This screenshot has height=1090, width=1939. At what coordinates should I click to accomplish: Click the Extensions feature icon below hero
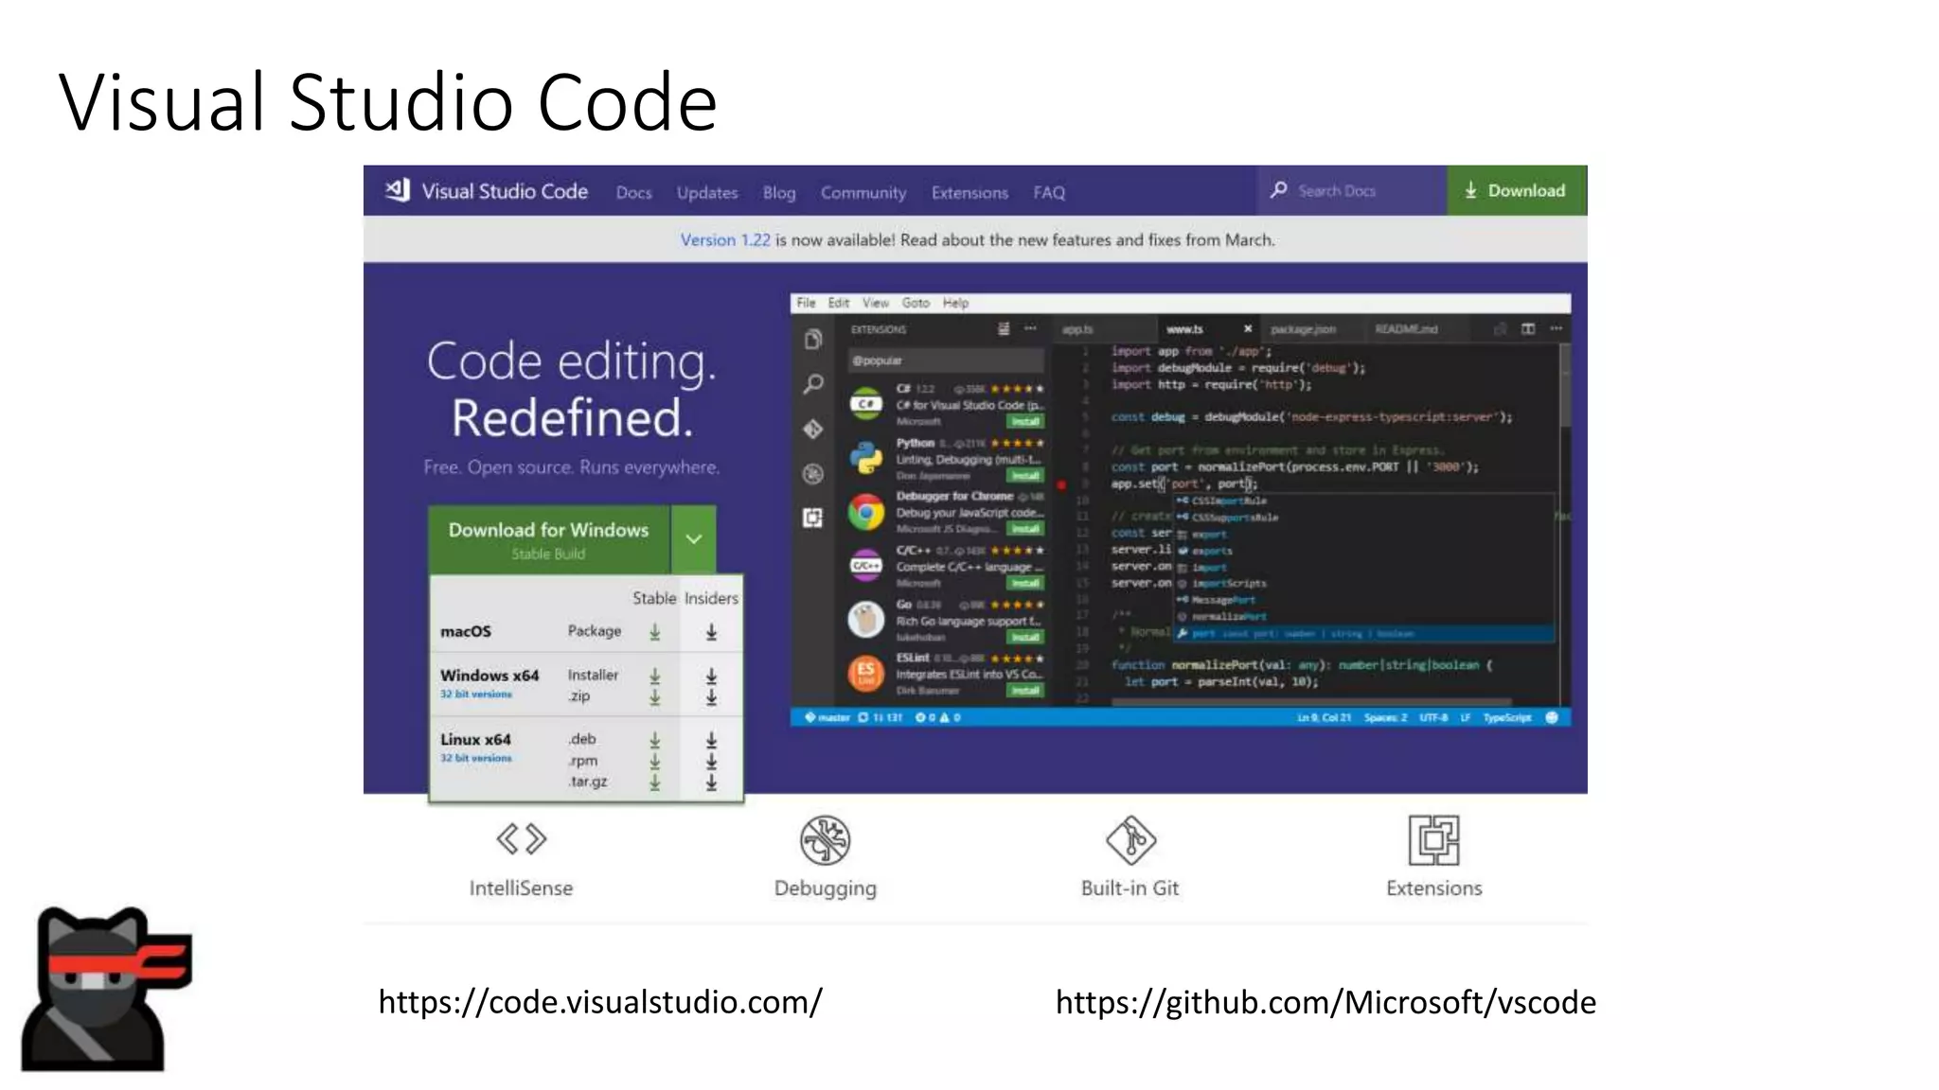coord(1434,840)
